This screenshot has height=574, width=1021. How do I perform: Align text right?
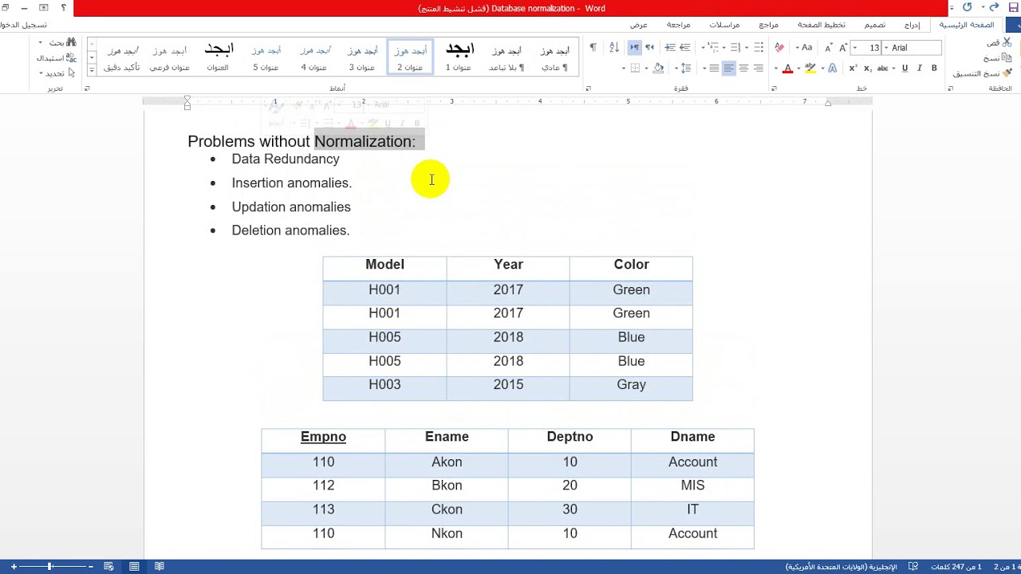pos(758,68)
